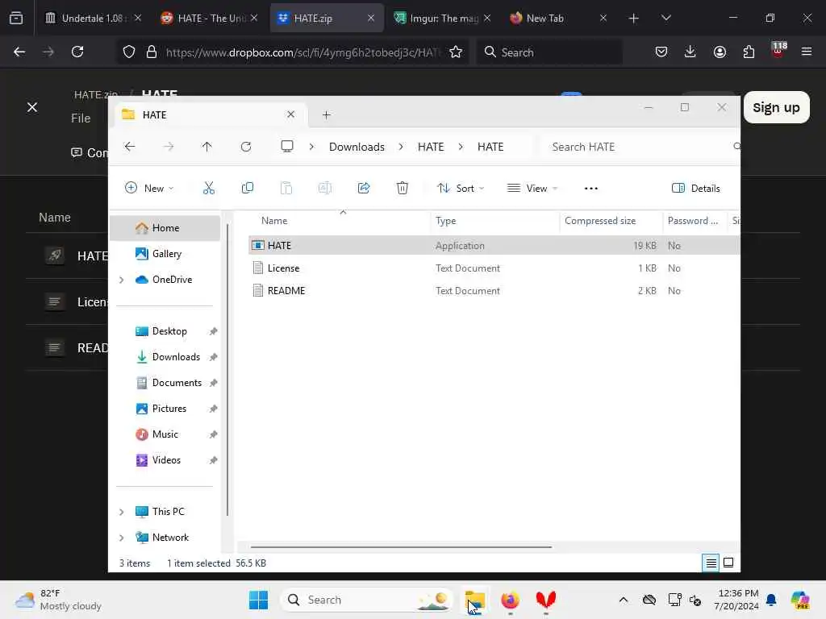
Task: Open Windows Start menu
Action: coord(258,600)
